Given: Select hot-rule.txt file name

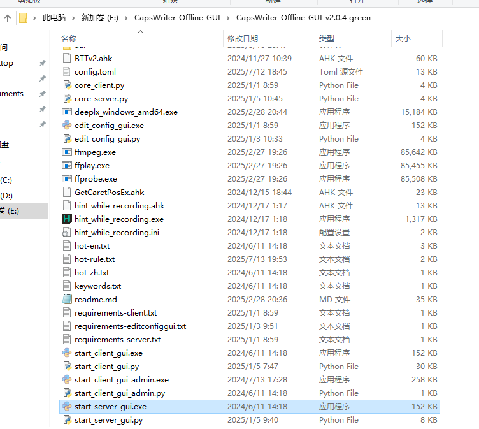Looking at the screenshot, I should click(x=94, y=259).
